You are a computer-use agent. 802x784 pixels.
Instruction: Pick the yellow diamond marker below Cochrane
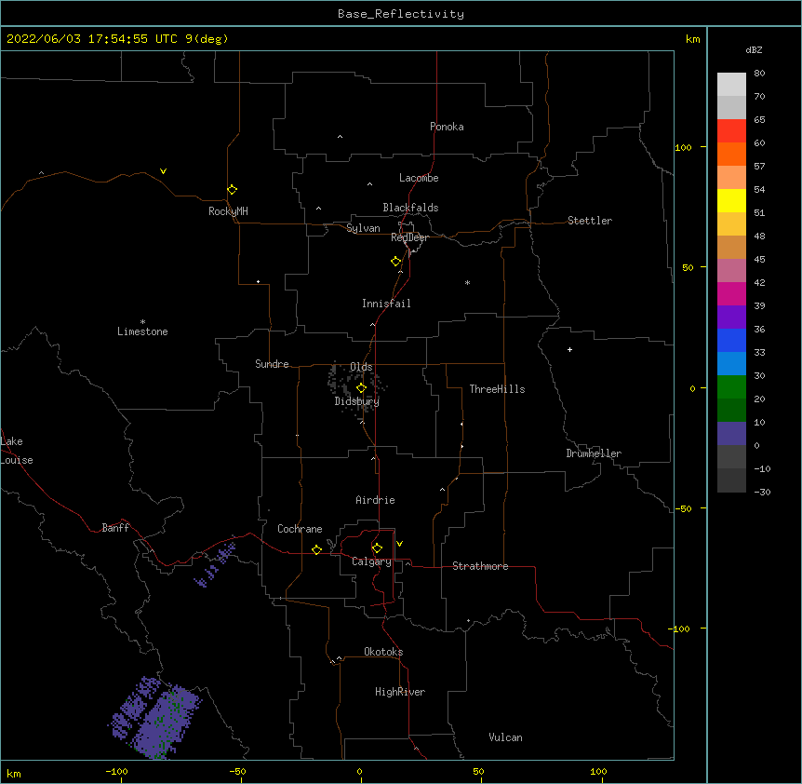(316, 549)
